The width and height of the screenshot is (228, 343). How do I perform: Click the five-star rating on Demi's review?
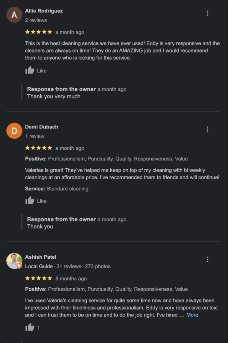39,148
